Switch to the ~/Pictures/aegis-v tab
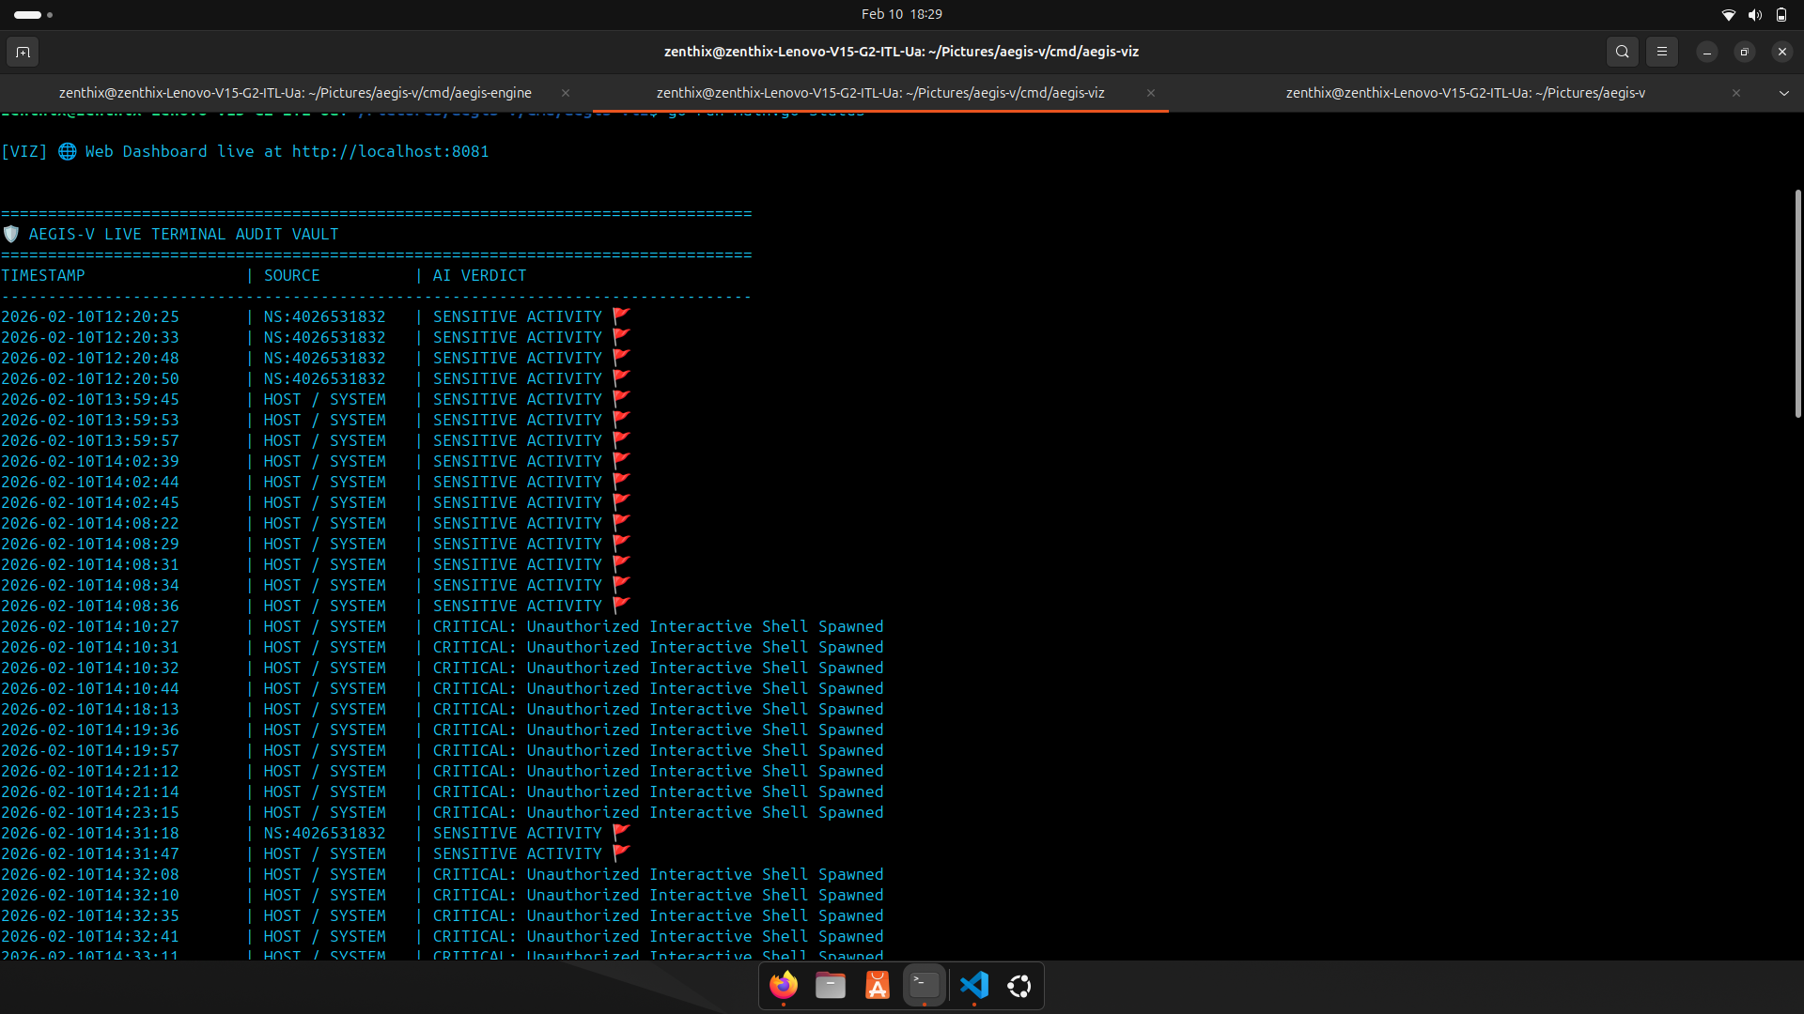 pos(1464,93)
